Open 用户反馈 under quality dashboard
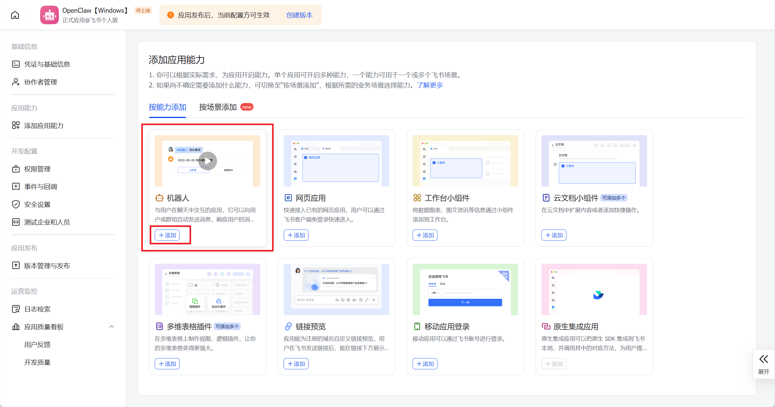This screenshot has height=407, width=775. (37, 344)
